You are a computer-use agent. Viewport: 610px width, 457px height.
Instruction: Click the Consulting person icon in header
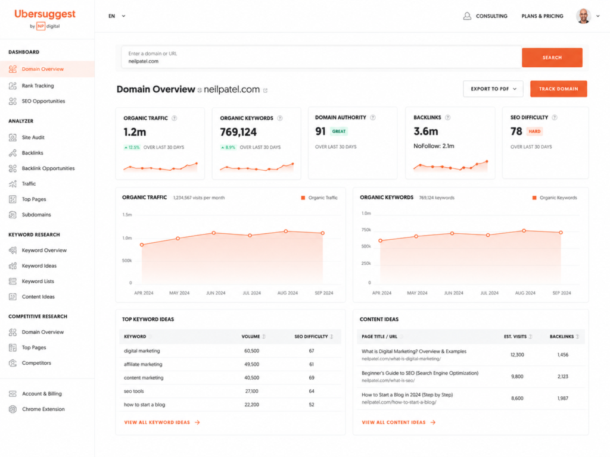[467, 16]
